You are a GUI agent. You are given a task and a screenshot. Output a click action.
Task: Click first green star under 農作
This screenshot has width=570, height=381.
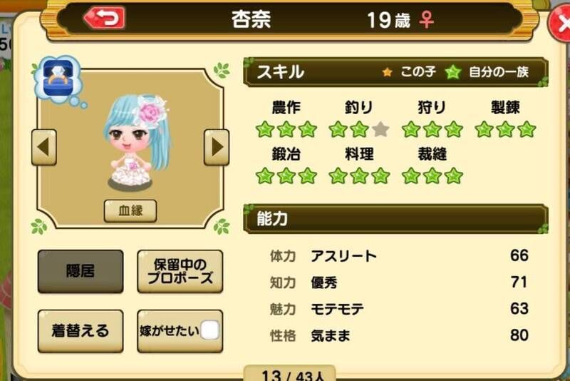[x=265, y=129]
